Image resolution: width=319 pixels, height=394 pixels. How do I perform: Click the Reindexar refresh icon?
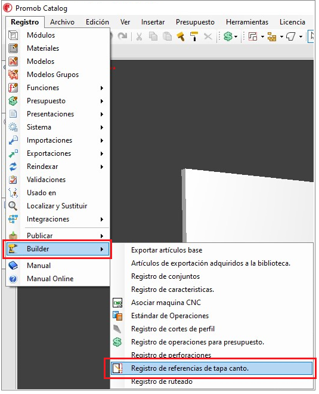[x=13, y=167]
